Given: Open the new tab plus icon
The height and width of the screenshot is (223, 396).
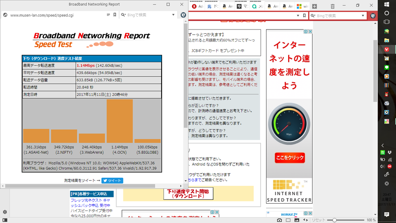Looking at the screenshot, I should 314,6.
